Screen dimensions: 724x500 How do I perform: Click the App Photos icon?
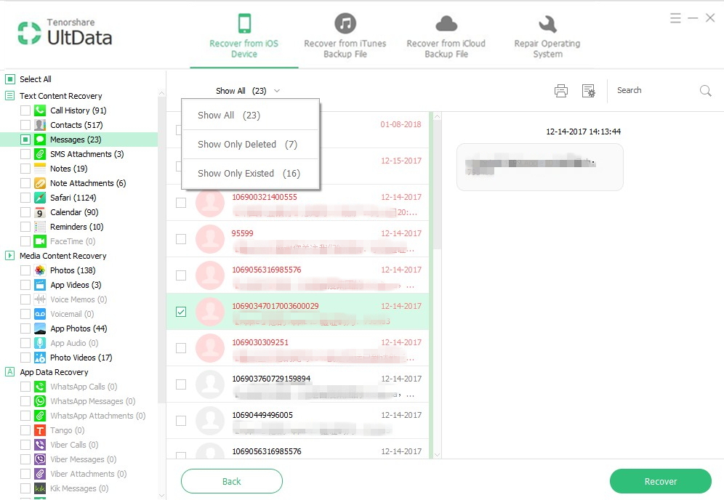[x=40, y=328]
